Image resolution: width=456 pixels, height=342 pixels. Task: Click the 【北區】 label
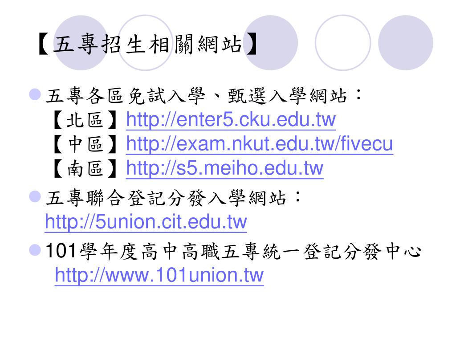click(85, 120)
